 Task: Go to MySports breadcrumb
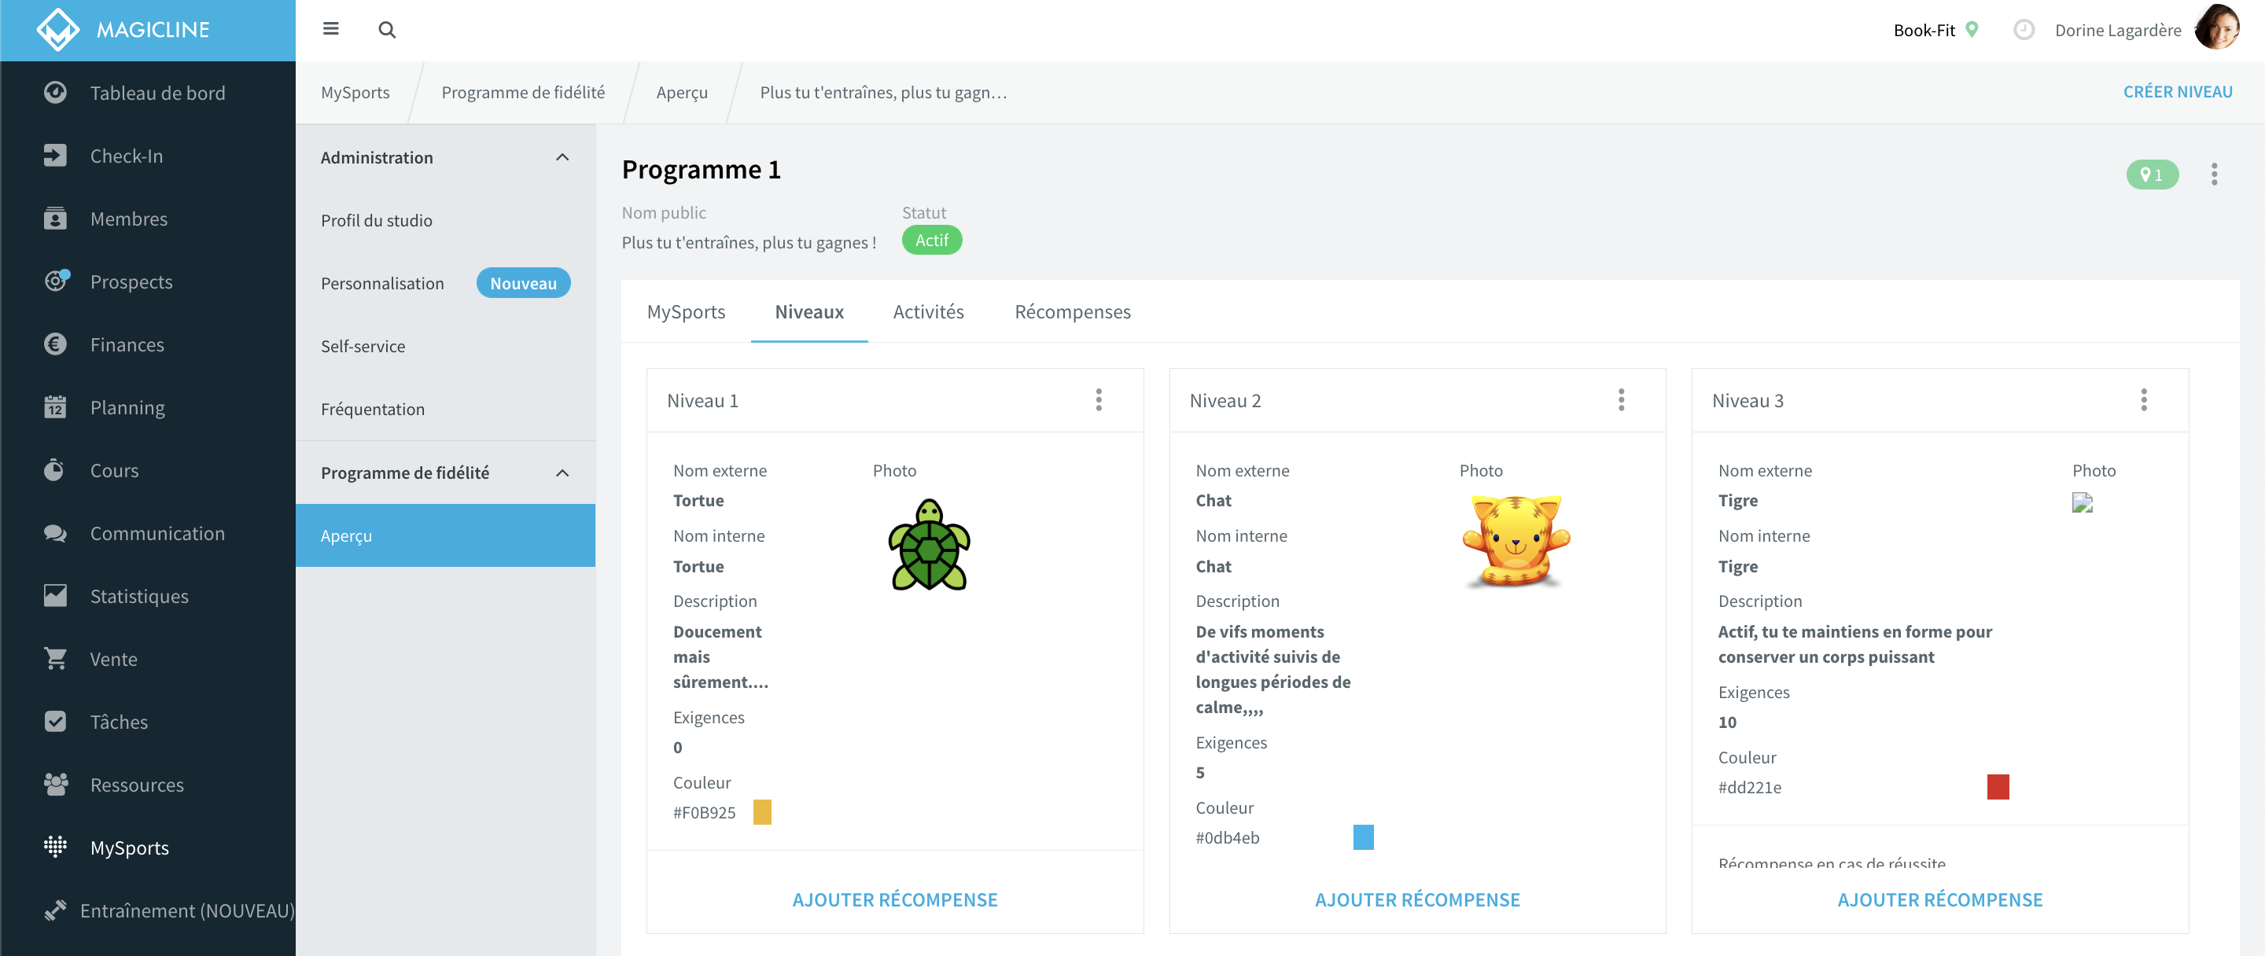point(355,92)
